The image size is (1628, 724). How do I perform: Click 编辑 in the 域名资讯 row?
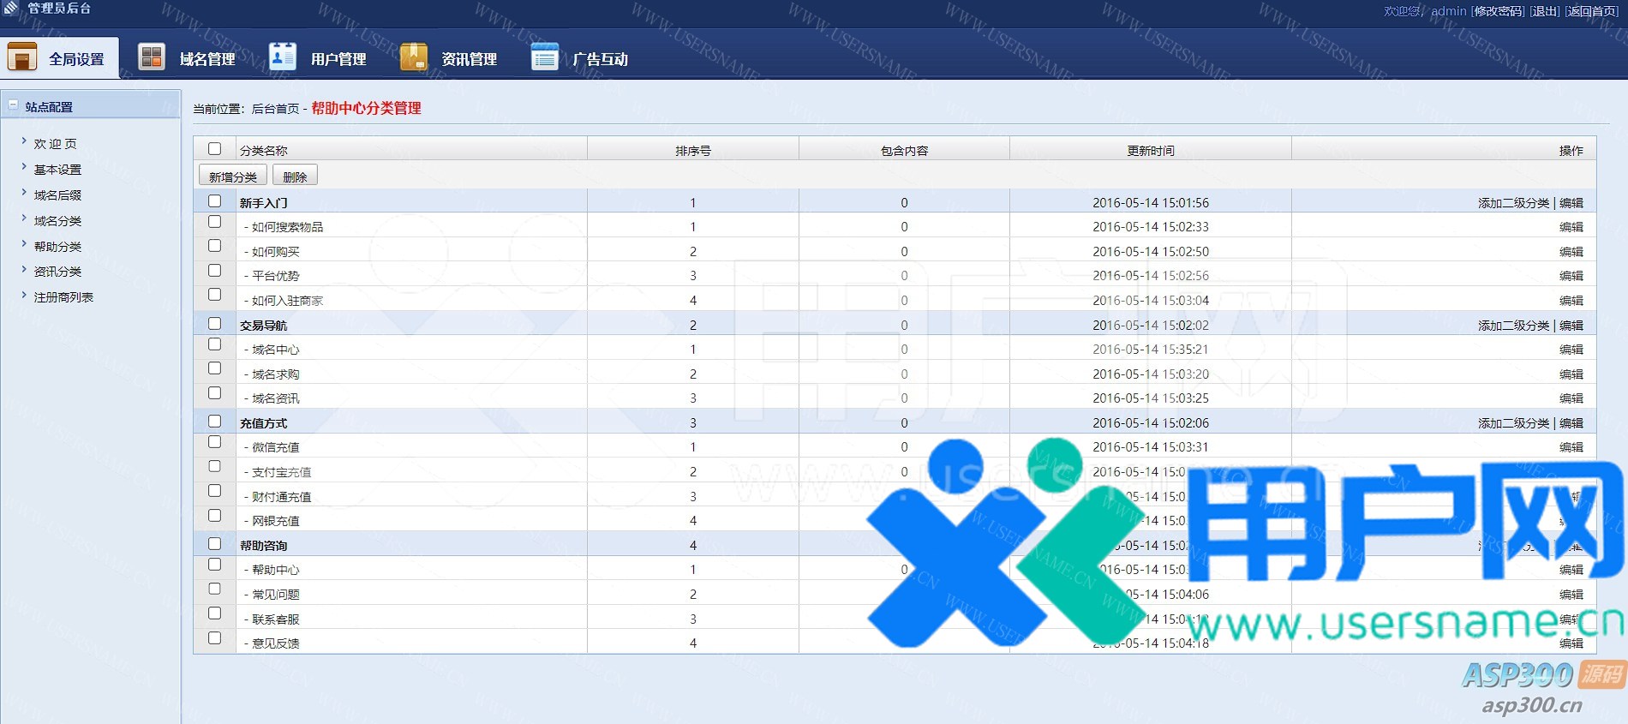coord(1571,398)
